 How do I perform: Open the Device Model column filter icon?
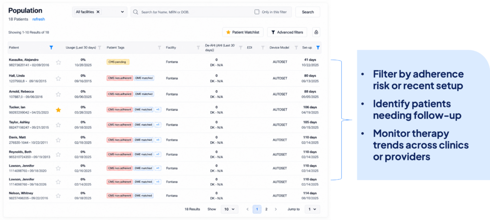(296, 48)
